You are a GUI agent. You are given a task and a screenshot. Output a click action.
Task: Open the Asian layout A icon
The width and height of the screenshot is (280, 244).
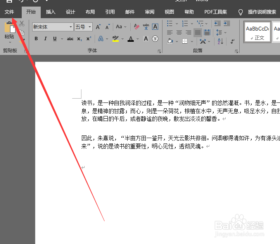coord(203,41)
